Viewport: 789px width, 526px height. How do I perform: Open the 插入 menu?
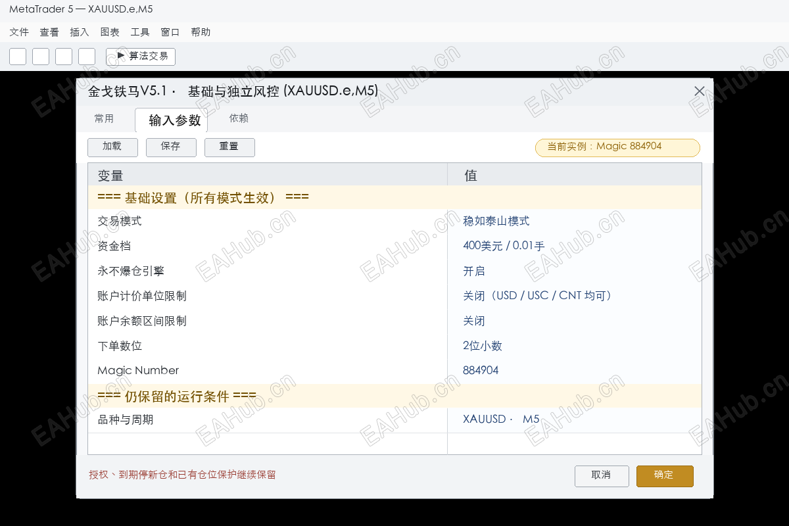[80, 32]
